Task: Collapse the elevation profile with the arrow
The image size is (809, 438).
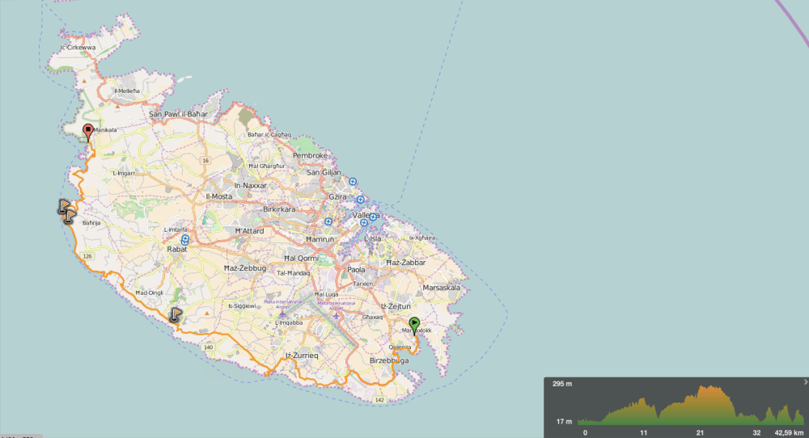Action: tap(804, 381)
